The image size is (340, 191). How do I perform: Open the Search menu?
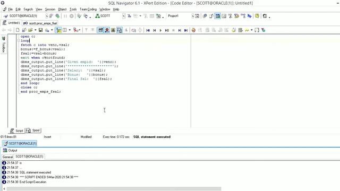28,10
